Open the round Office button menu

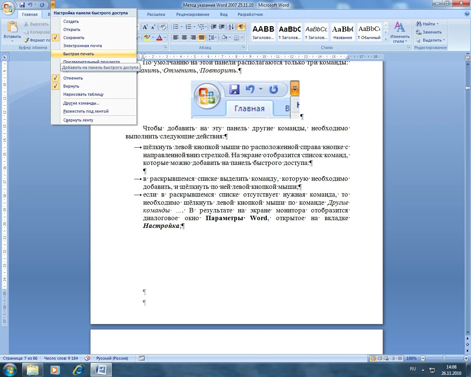8,8
